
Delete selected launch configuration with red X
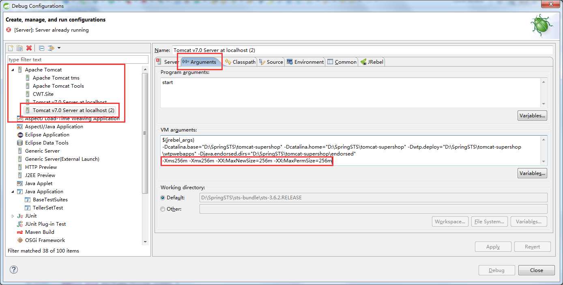click(x=29, y=48)
